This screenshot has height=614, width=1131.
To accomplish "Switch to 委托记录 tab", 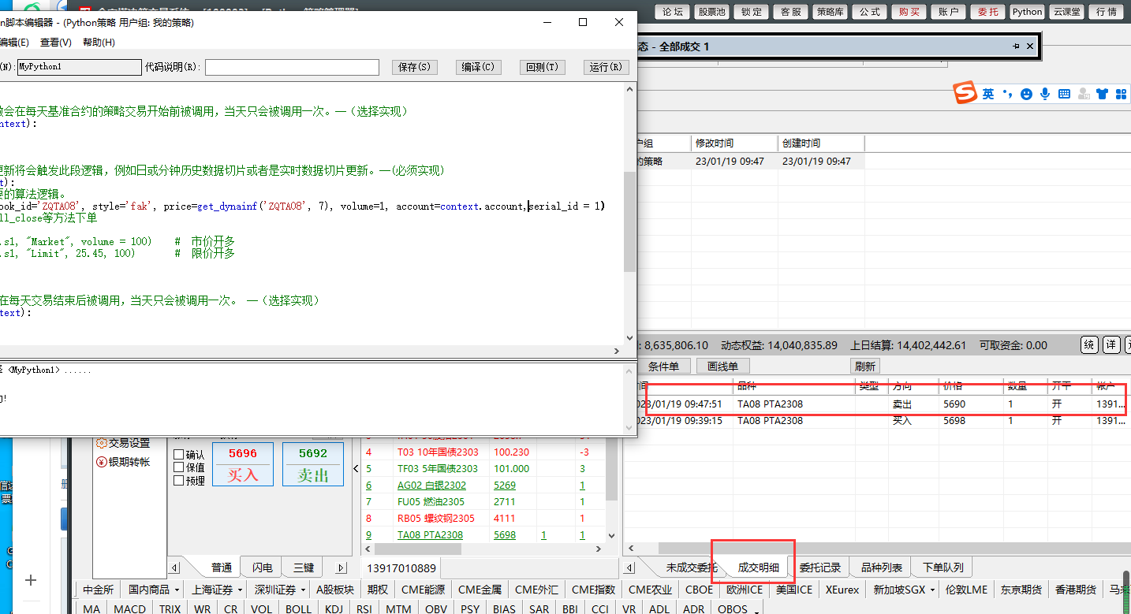I will pyautogui.click(x=820, y=567).
